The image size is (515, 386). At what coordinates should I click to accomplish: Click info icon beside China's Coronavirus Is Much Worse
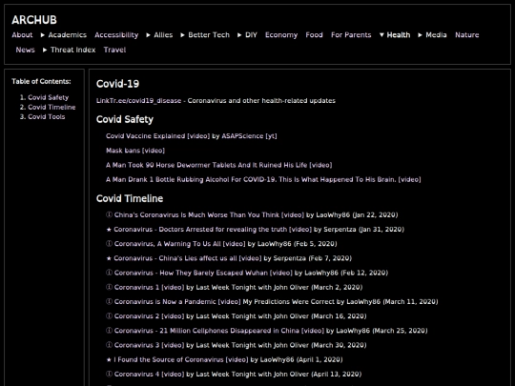(109, 214)
